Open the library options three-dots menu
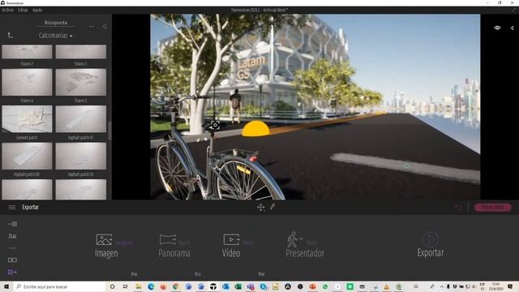 click(92, 27)
